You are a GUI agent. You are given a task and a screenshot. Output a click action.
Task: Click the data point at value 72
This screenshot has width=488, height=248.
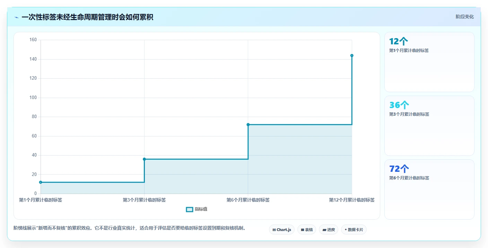248,124
